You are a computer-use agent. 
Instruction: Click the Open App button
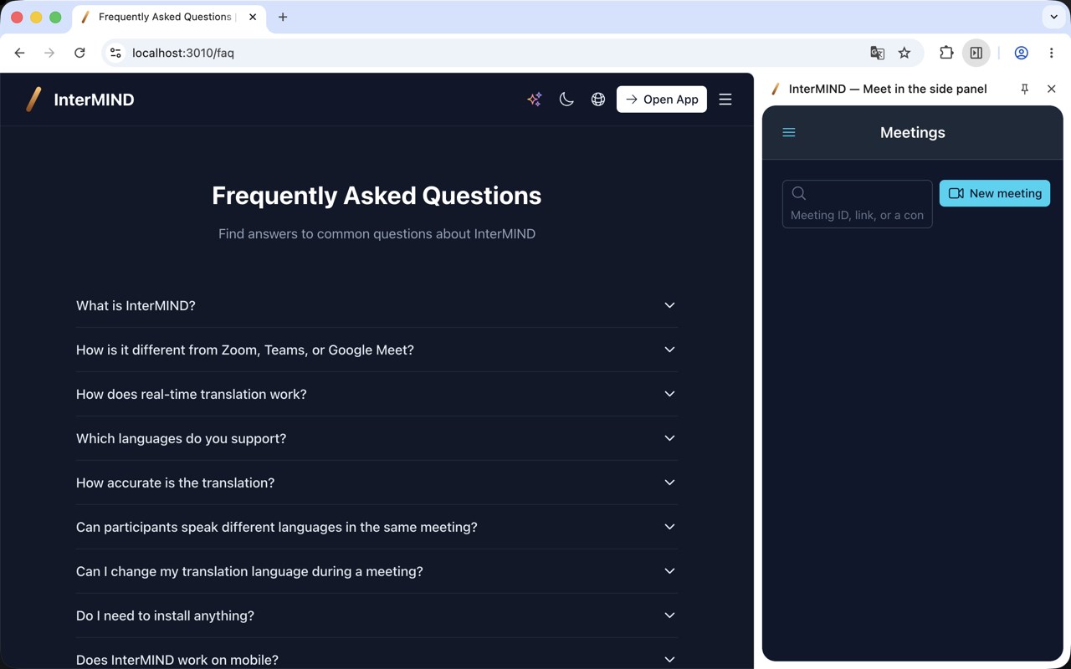[x=662, y=100]
